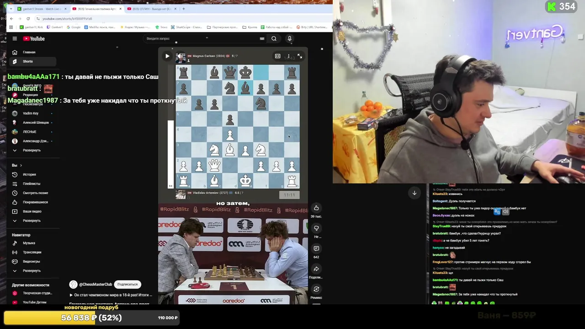
Task: Open the tab search dropdown arrow
Action: (x=11, y=9)
